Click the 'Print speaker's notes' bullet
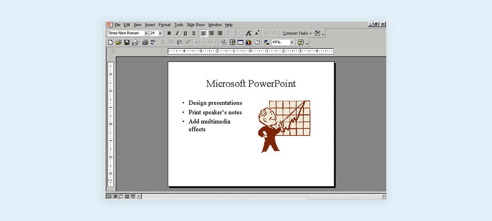This screenshot has height=221, width=492. [x=215, y=112]
